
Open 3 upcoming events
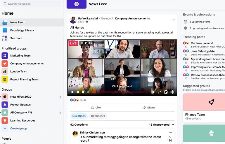click(x=200, y=22)
